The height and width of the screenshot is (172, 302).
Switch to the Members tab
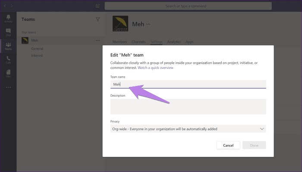(120, 42)
